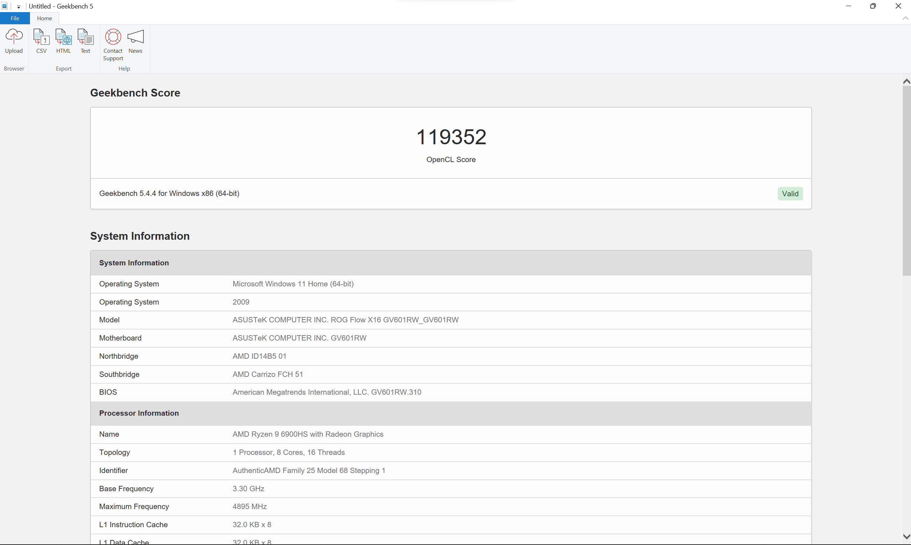The image size is (911, 545).
Task: Minimize the Geekbench window
Action: [x=848, y=6]
